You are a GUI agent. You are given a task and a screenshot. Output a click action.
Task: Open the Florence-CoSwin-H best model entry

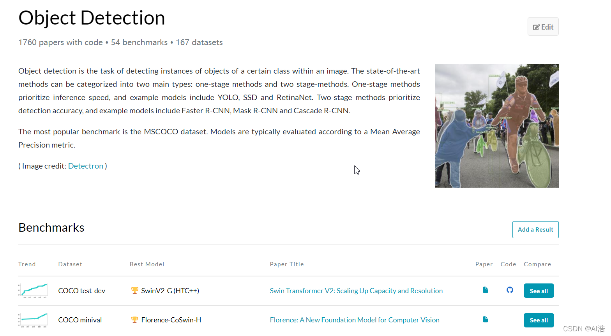click(171, 320)
